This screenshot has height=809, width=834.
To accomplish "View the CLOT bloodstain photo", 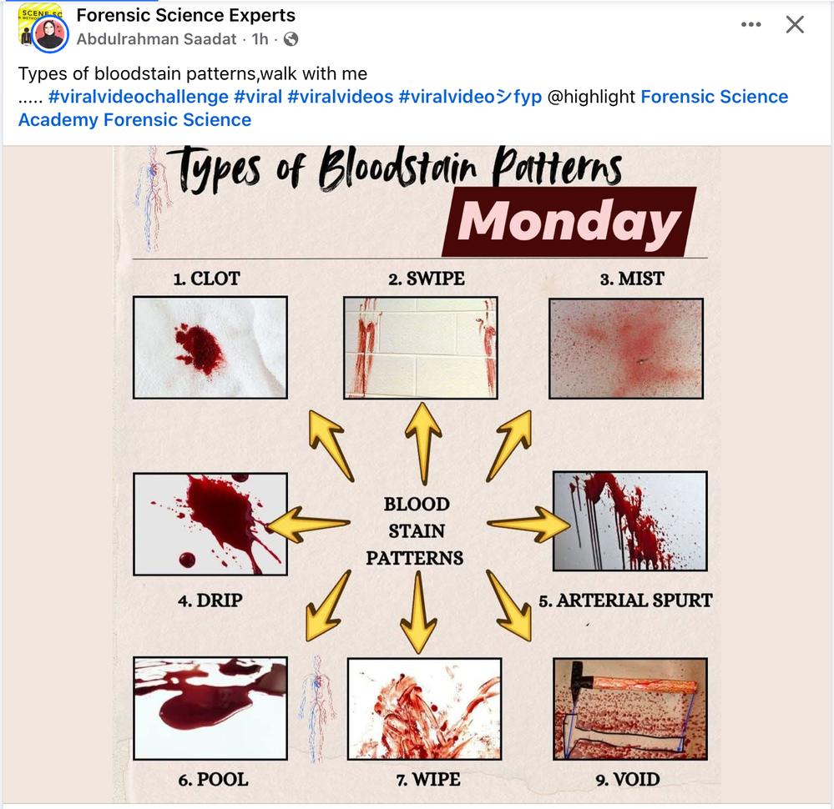I will pyautogui.click(x=209, y=345).
